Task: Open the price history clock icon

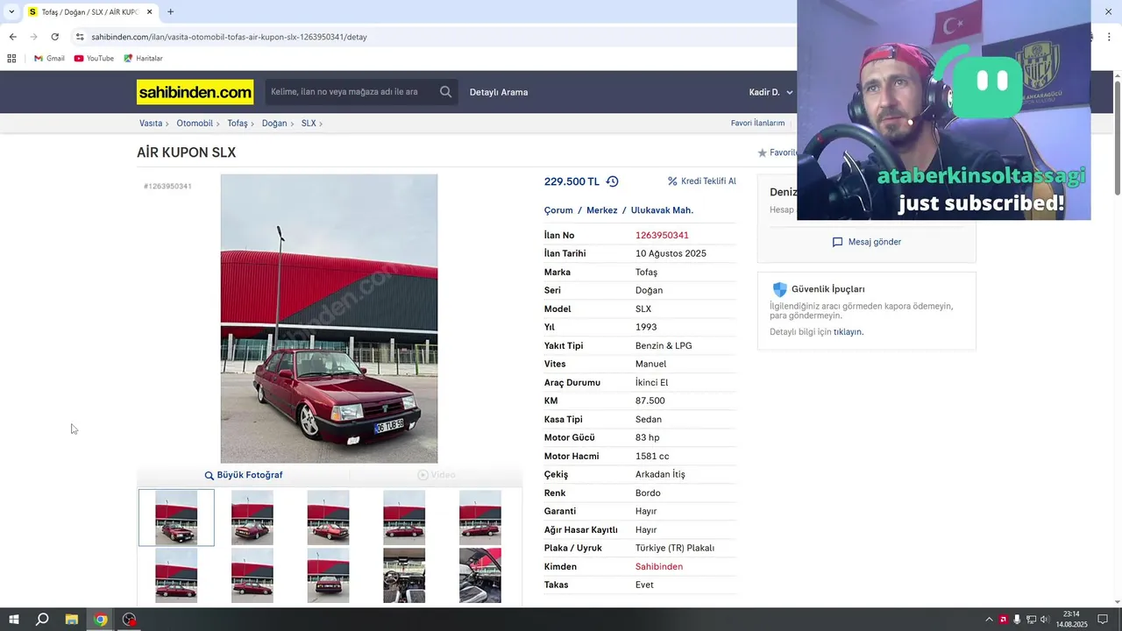Action: pyautogui.click(x=612, y=181)
